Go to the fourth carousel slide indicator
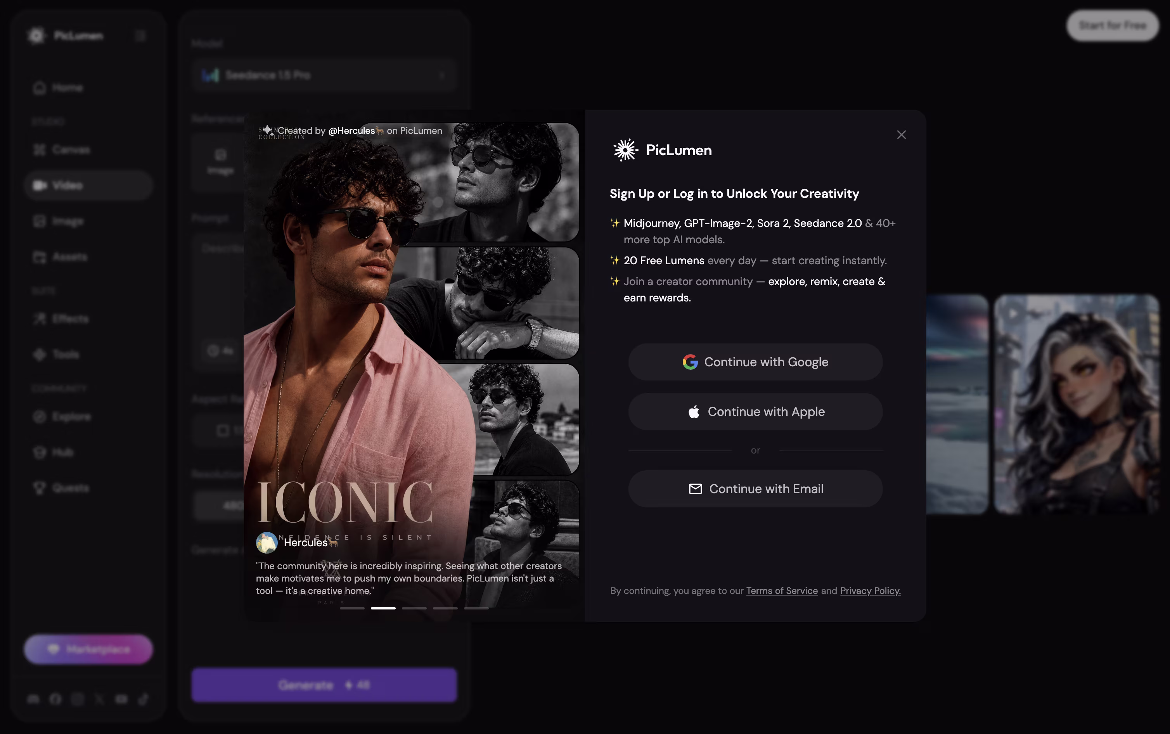This screenshot has height=734, width=1170. (445, 608)
